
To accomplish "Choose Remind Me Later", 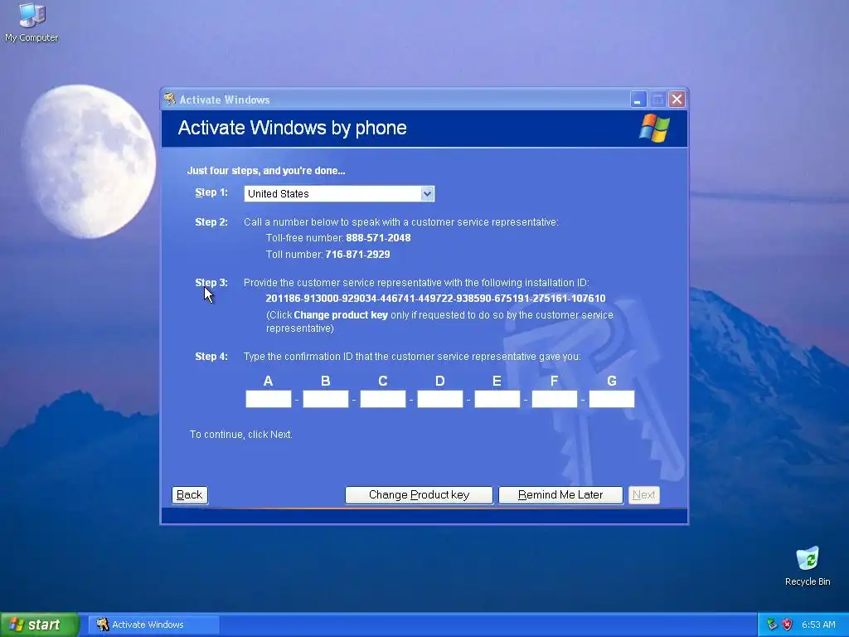I will 560,495.
